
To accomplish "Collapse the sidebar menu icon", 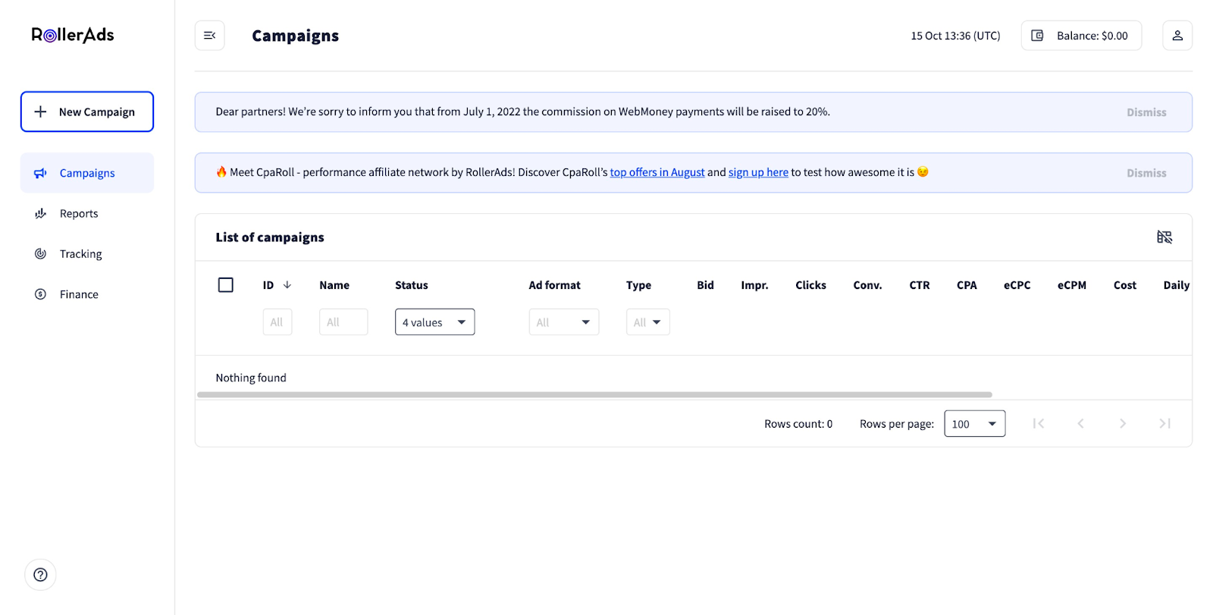I will [x=210, y=36].
